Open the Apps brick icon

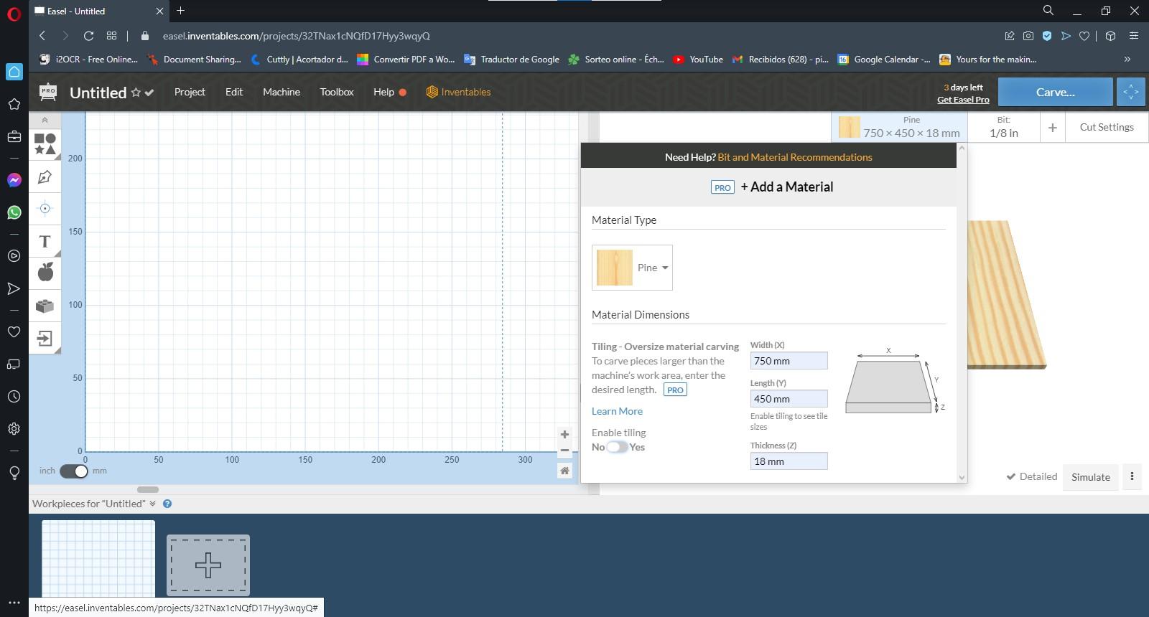click(45, 306)
